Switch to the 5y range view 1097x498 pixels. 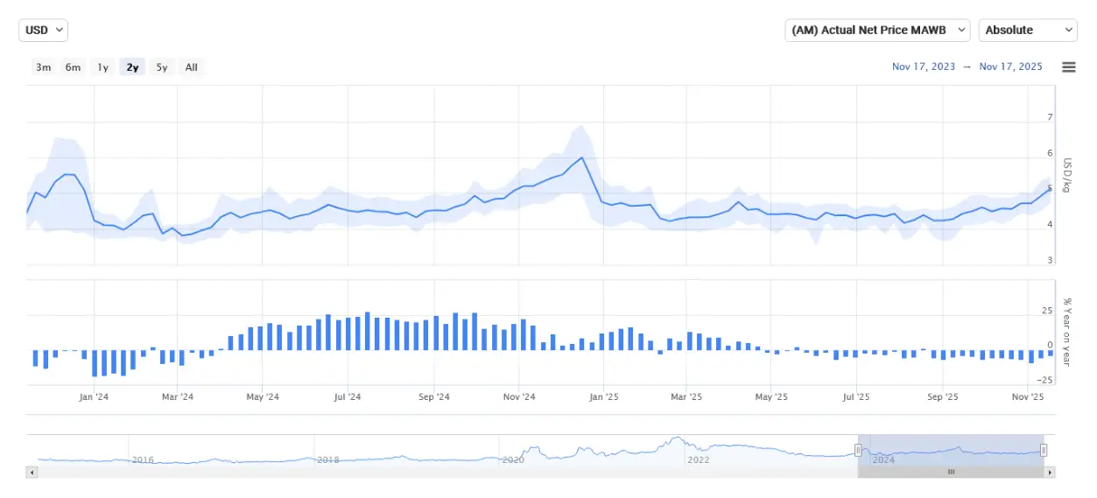(162, 67)
